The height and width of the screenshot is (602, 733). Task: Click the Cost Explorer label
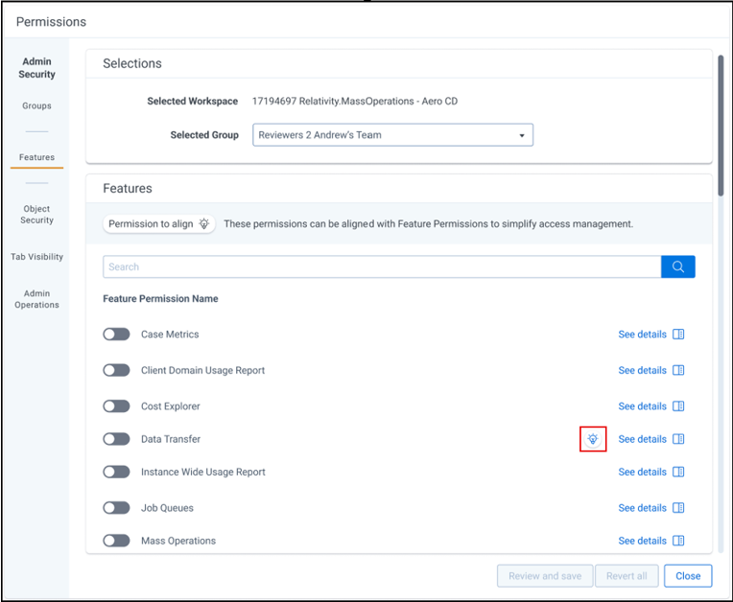point(171,406)
